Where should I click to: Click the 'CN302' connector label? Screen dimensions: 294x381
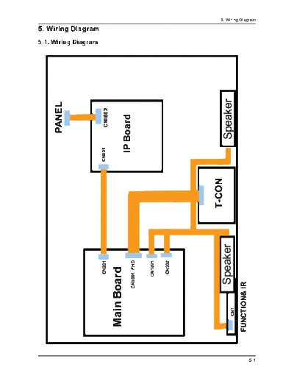pos(168,267)
